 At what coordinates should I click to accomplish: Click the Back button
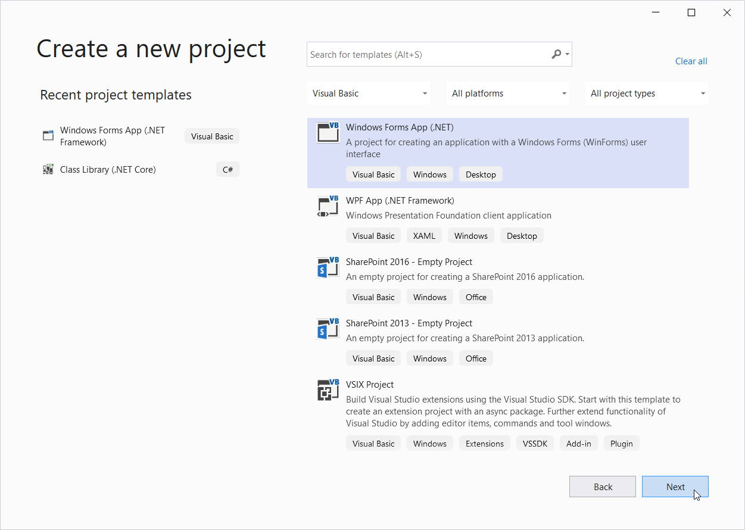pos(603,487)
